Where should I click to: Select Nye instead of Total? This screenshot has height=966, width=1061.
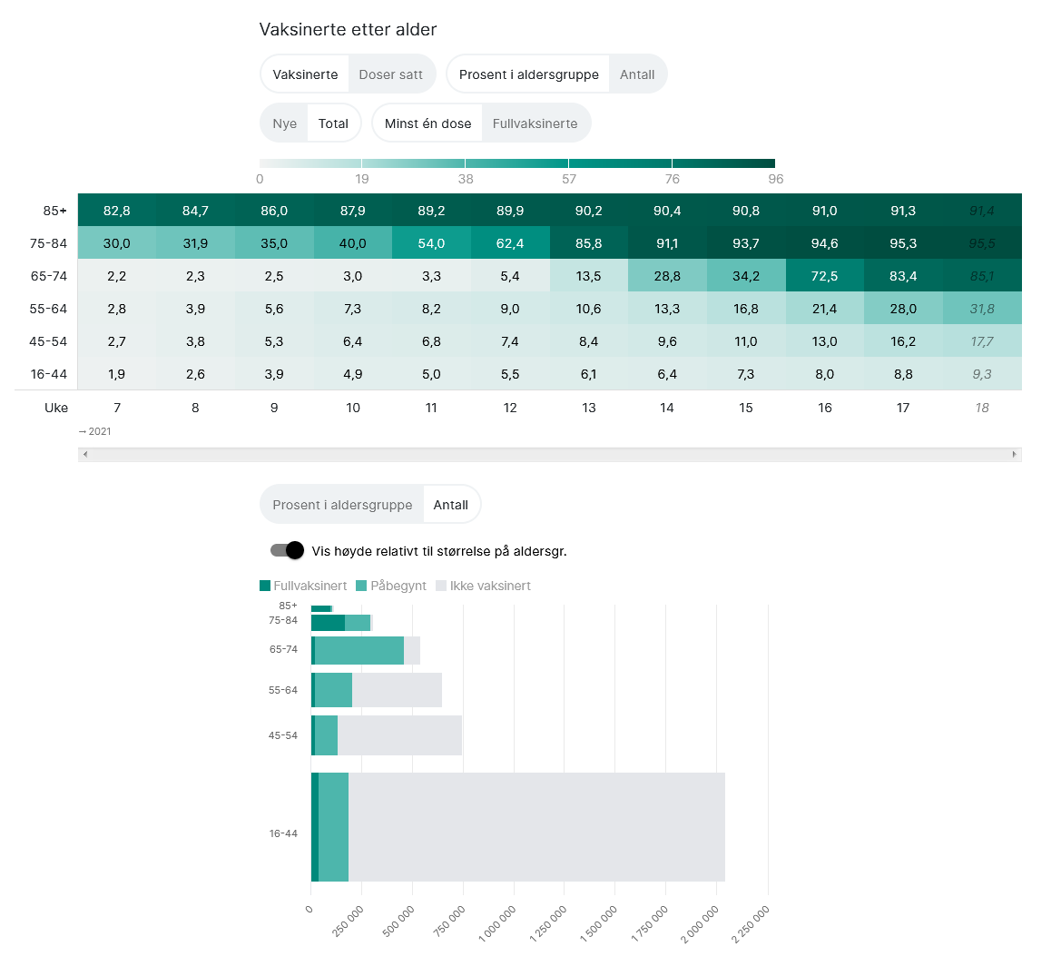(284, 123)
